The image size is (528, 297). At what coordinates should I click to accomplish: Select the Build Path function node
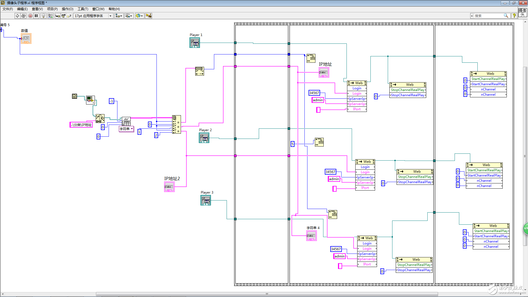[x=100, y=119]
